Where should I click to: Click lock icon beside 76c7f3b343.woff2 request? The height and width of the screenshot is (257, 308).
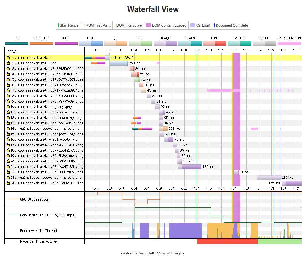(x=8, y=74)
